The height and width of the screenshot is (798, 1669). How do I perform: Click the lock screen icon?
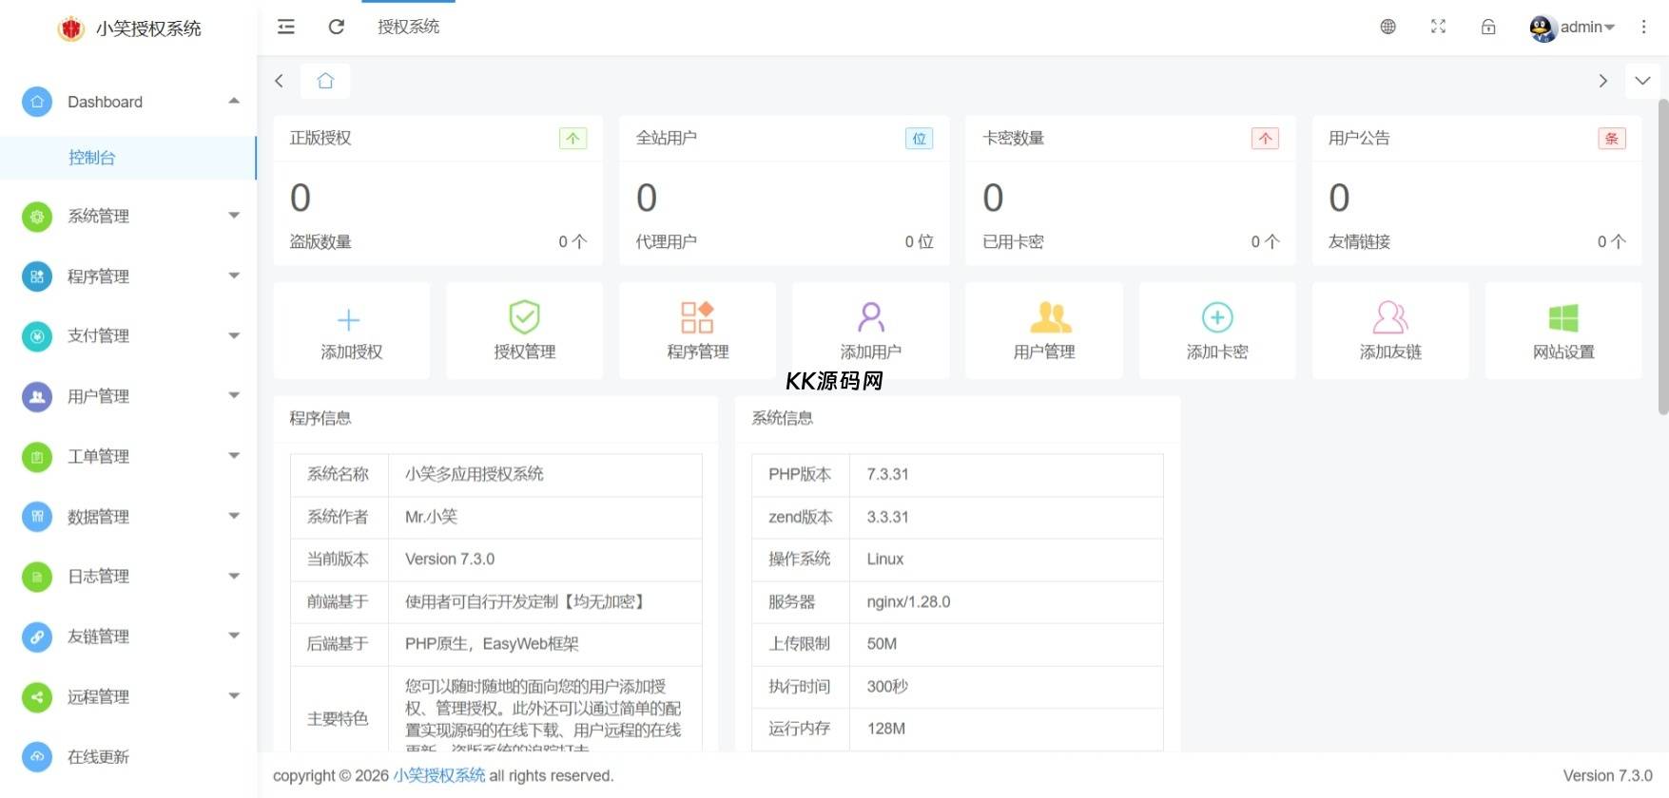[1488, 27]
